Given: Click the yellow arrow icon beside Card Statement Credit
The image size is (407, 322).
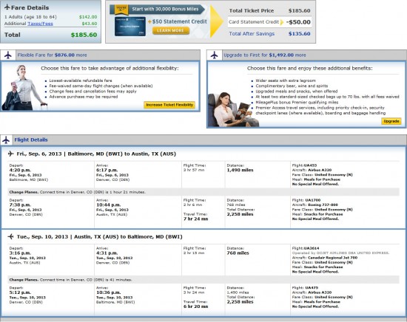Looking at the screenshot, I should (282, 22).
